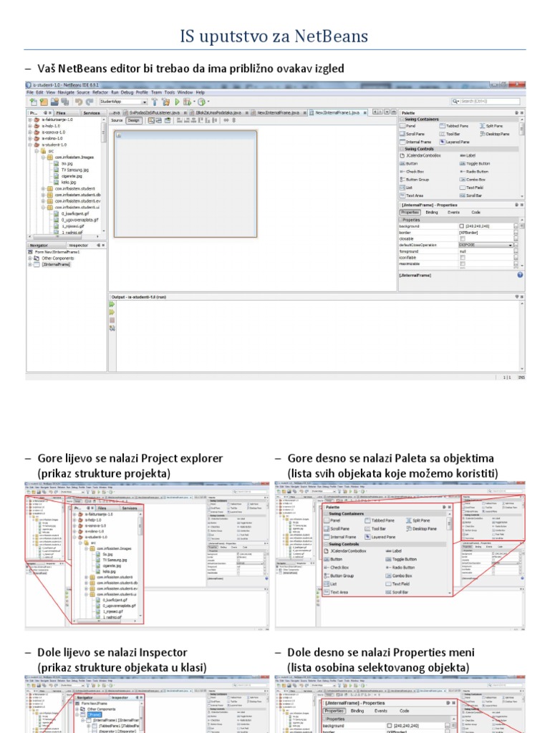Click Search (Ctrl+I) field in main window

tap(486, 101)
